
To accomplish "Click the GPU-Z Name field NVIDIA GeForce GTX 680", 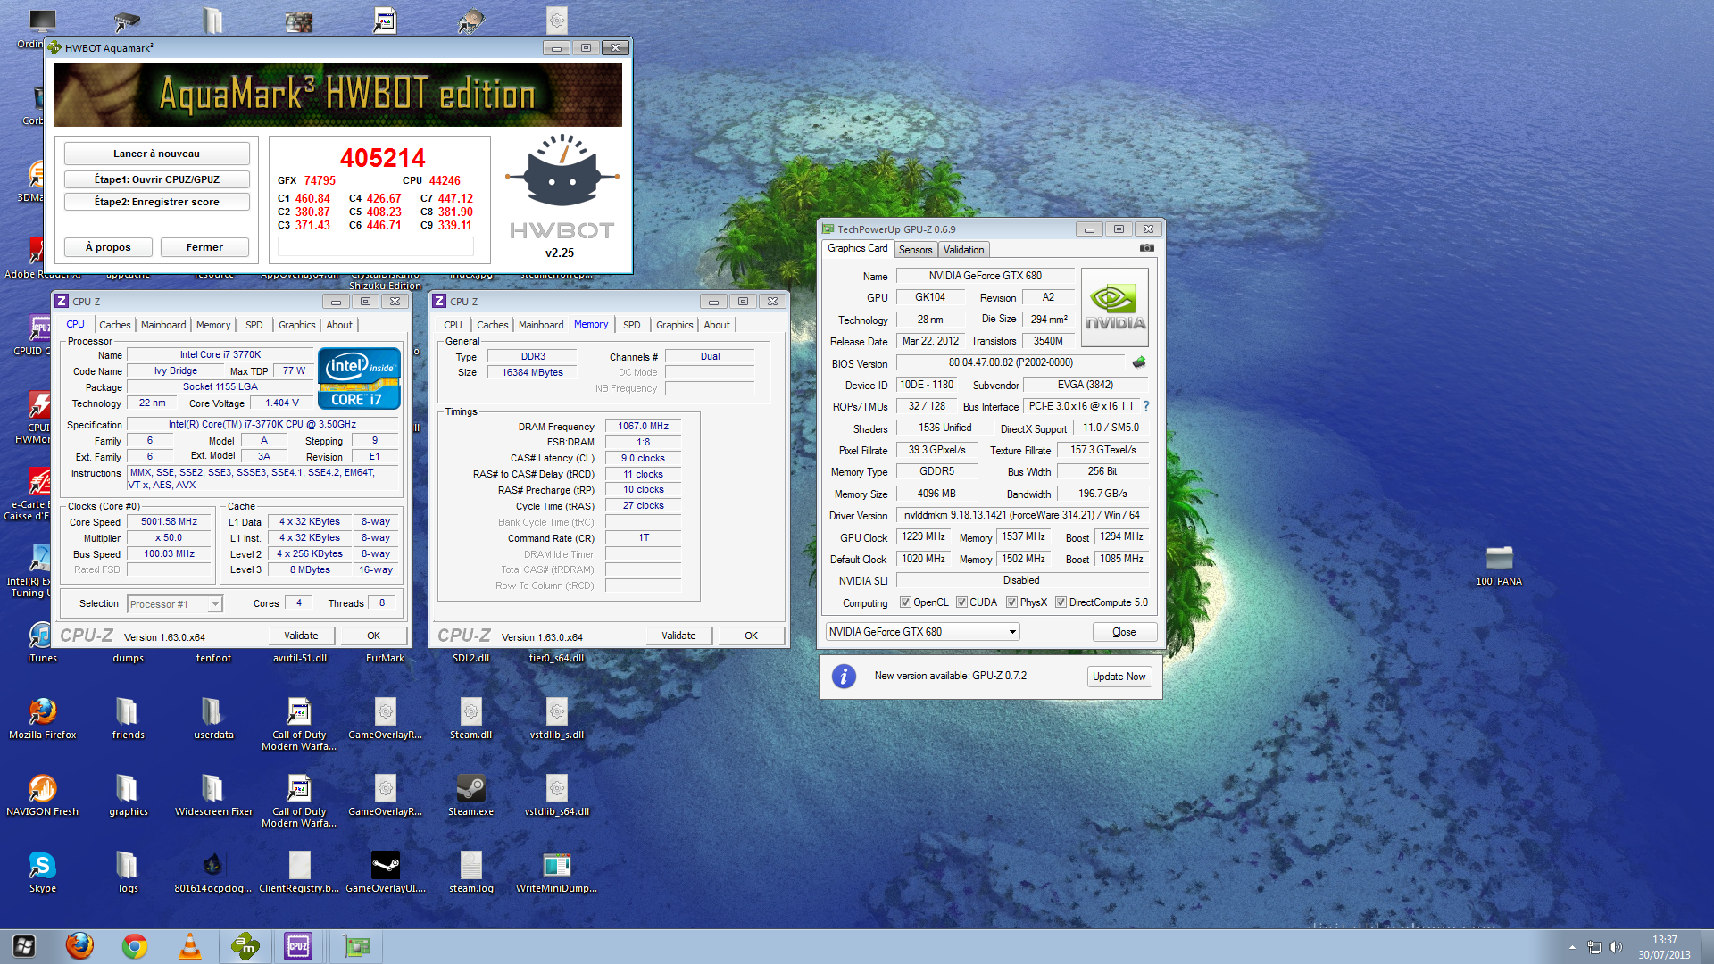I will pyautogui.click(x=985, y=276).
